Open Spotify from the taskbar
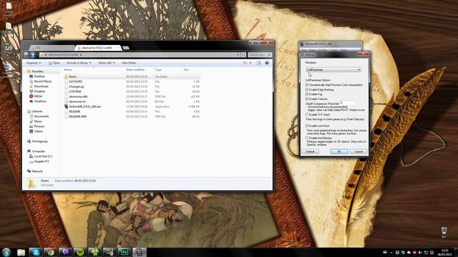458x257 pixels. 80,252
